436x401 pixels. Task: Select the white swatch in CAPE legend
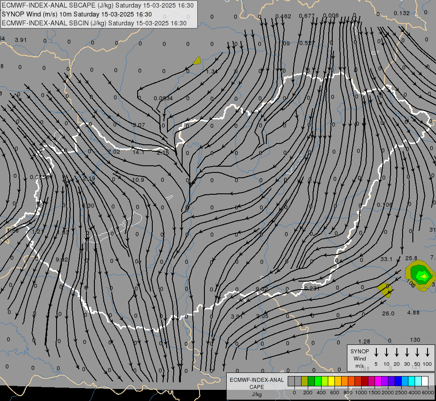click(x=425, y=381)
